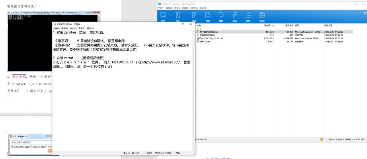Click the Bandizip 打开 (Open) toolbar icon

163,15
